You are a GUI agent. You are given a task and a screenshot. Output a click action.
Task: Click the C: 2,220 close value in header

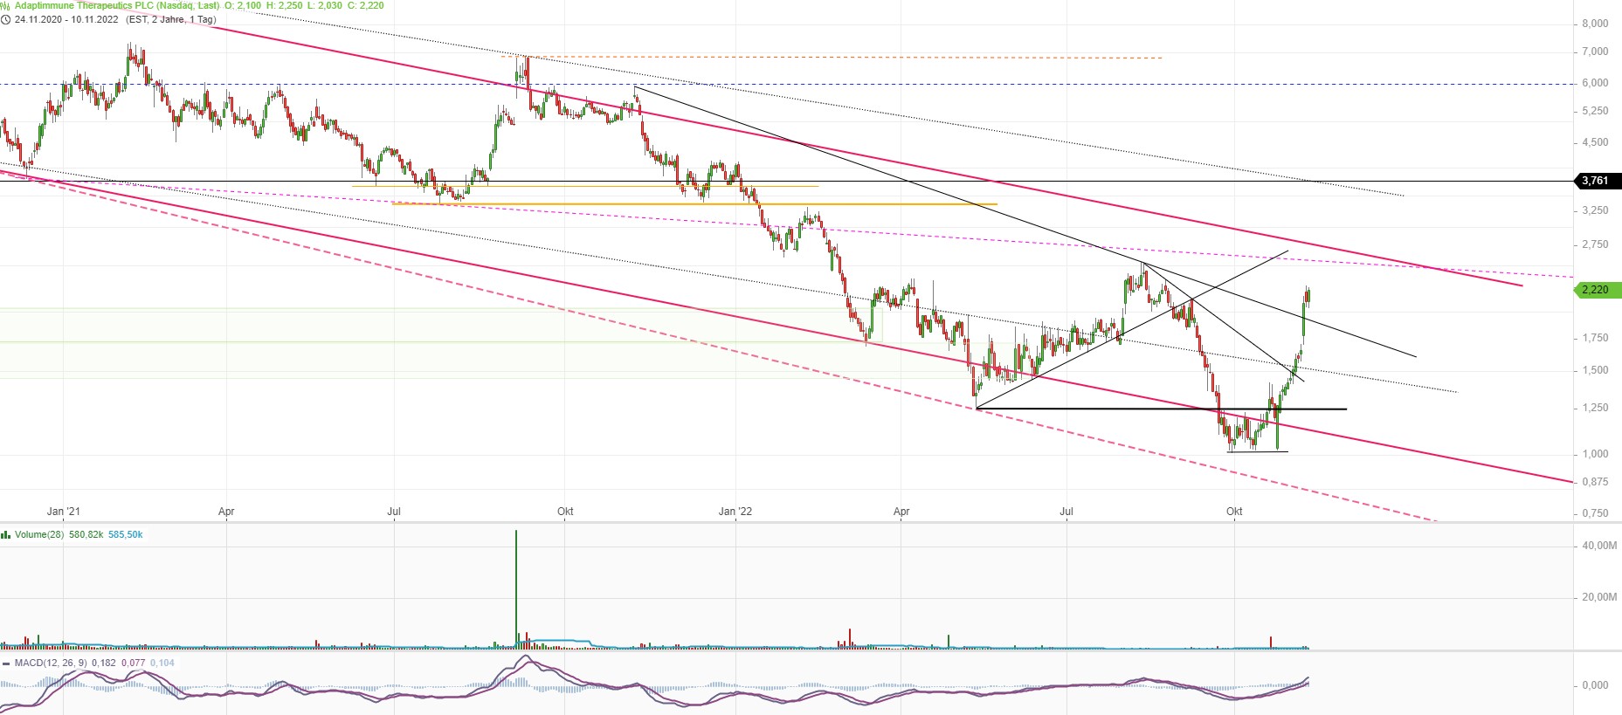(366, 5)
